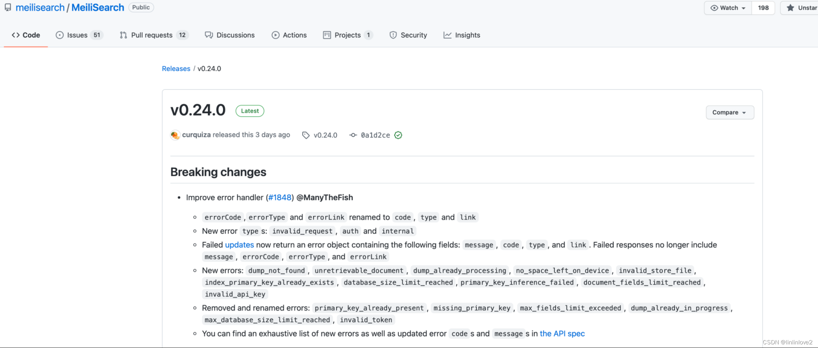Open the API spec link
Screen dimensions: 818x348
coord(562,334)
